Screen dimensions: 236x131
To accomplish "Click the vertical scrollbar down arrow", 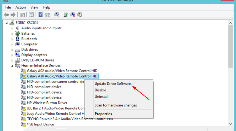I will tap(230, 124).
